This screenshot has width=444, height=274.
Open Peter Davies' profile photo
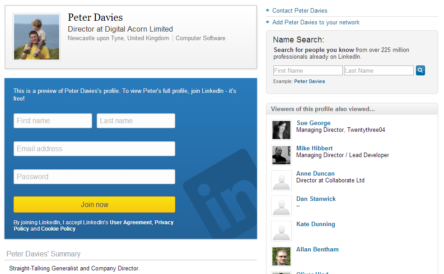37,37
